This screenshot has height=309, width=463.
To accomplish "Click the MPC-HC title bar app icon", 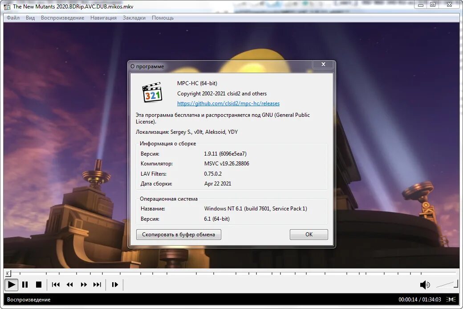I will tap(7, 6).
